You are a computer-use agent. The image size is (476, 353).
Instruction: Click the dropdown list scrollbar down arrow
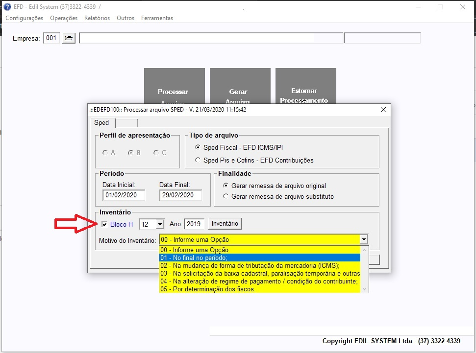pyautogui.click(x=364, y=289)
